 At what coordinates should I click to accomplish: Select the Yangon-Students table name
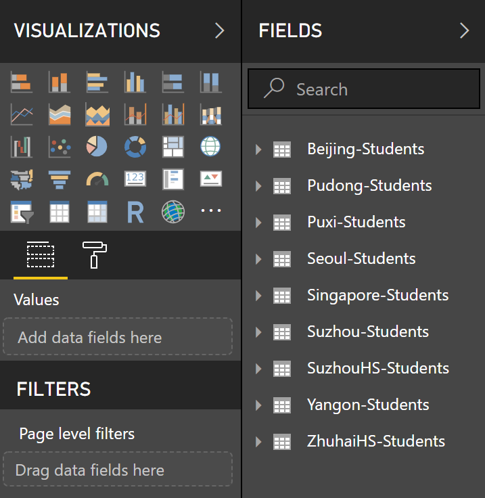coord(368,405)
